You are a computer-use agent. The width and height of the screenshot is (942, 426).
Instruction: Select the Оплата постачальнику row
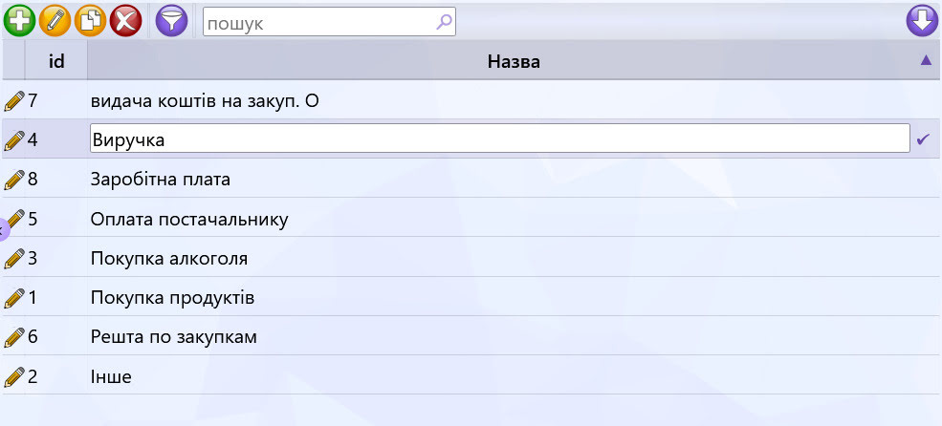tap(471, 219)
